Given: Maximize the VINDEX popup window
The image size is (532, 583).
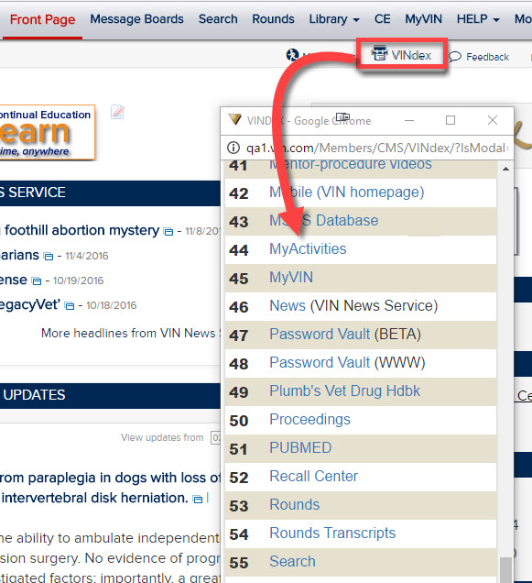Looking at the screenshot, I should click(451, 120).
